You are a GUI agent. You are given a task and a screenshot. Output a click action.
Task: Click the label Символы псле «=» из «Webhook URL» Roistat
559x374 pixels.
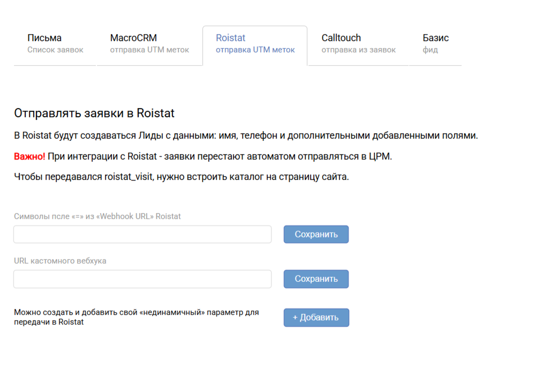(97, 216)
